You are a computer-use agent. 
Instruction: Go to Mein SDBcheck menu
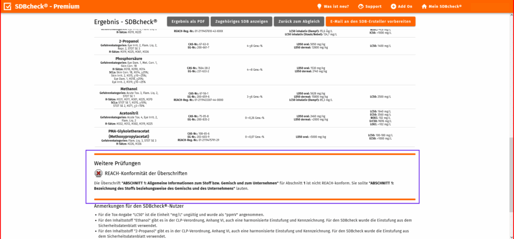(x=445, y=7)
